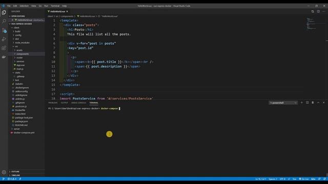This screenshot has width=328, height=184.
Task: Open Source Control view in activity bar
Action: pyautogui.click(x=4, y=30)
